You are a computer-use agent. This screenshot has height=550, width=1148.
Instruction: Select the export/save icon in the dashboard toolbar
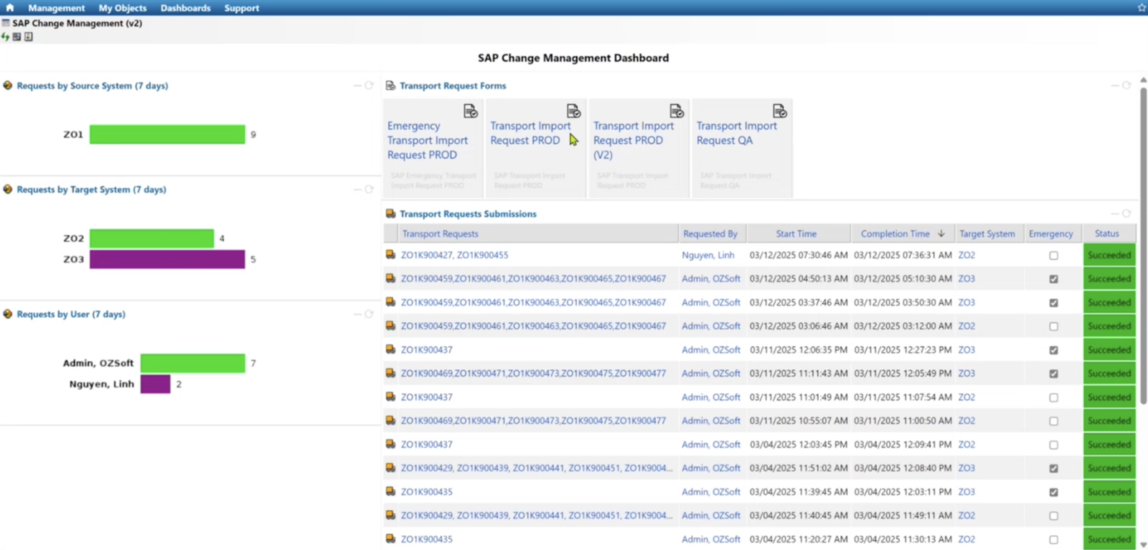coord(29,37)
